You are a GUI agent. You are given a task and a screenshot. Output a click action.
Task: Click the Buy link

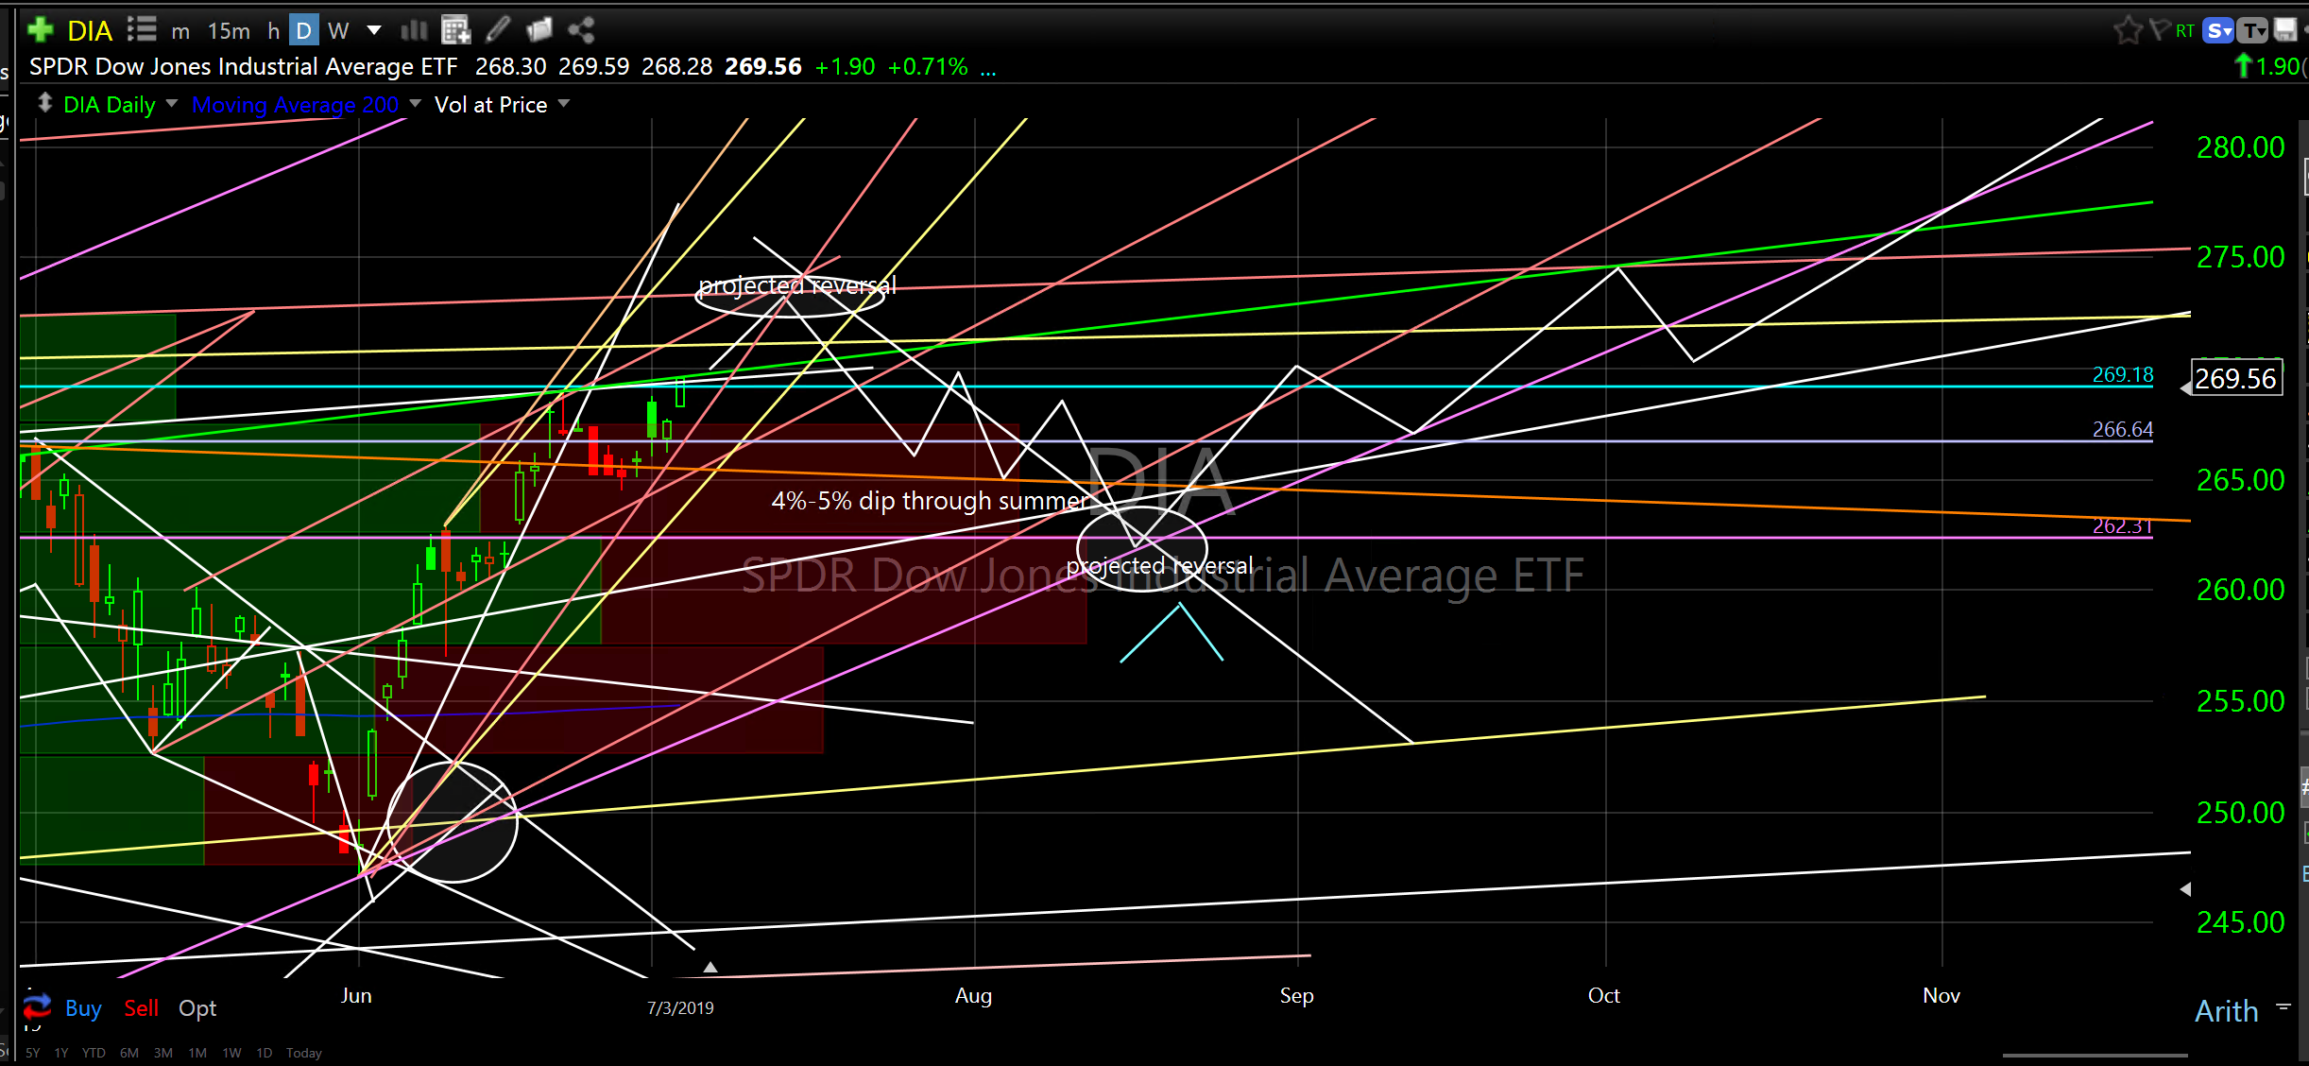83,1008
